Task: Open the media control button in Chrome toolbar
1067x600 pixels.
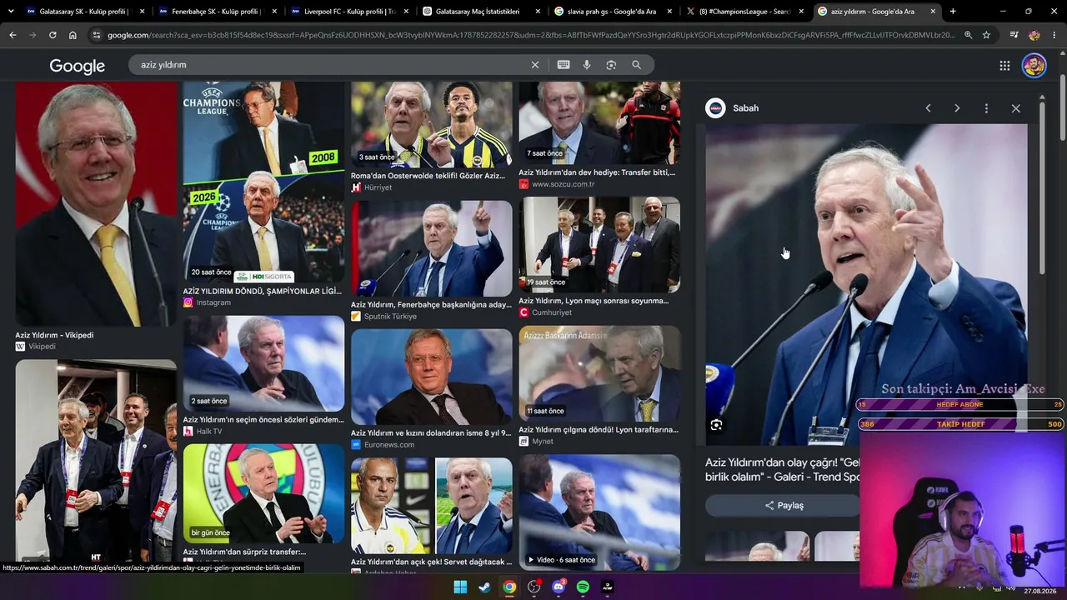Action: click(x=1014, y=35)
